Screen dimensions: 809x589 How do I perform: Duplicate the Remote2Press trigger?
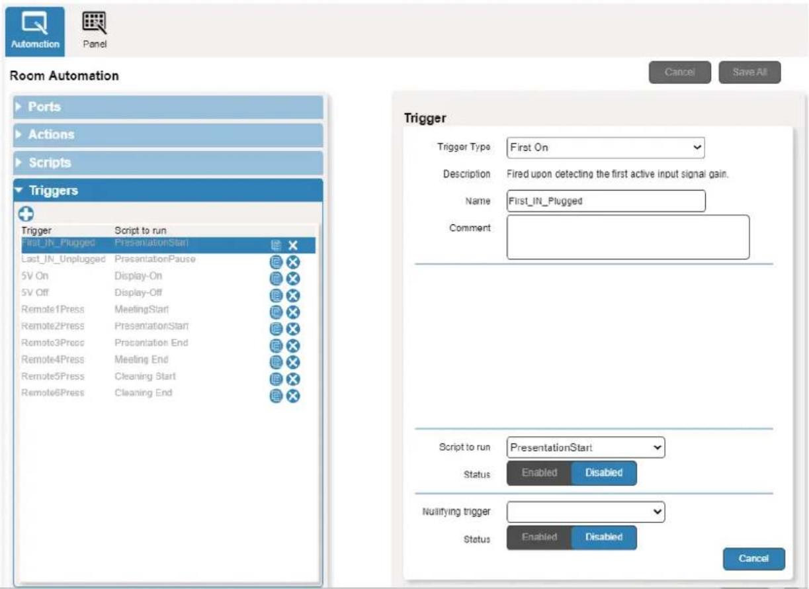pyautogui.click(x=276, y=329)
